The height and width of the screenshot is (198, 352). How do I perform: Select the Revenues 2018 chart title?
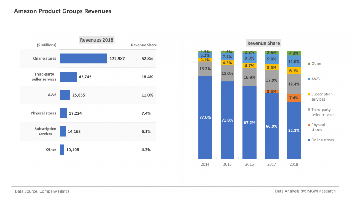tap(96, 40)
